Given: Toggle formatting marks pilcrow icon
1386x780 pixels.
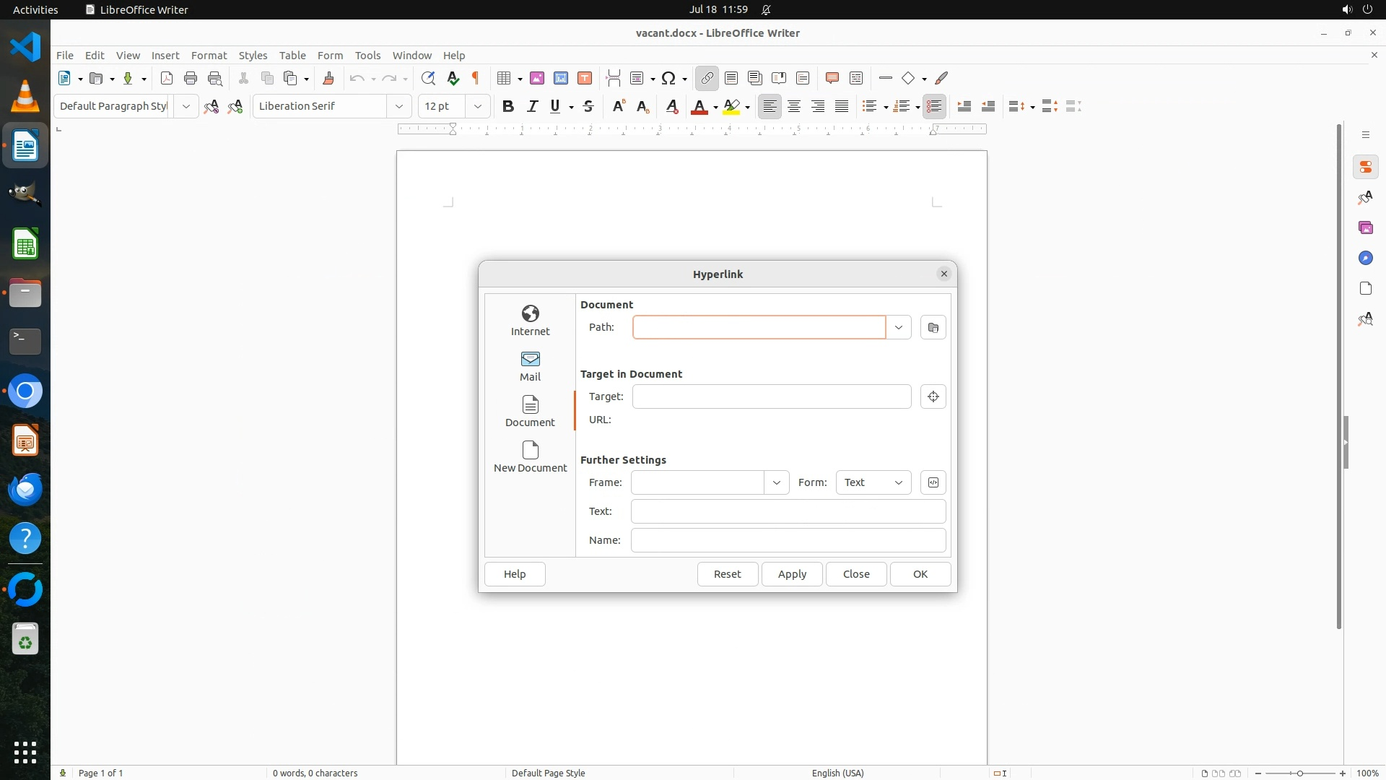Looking at the screenshot, I should tap(476, 78).
